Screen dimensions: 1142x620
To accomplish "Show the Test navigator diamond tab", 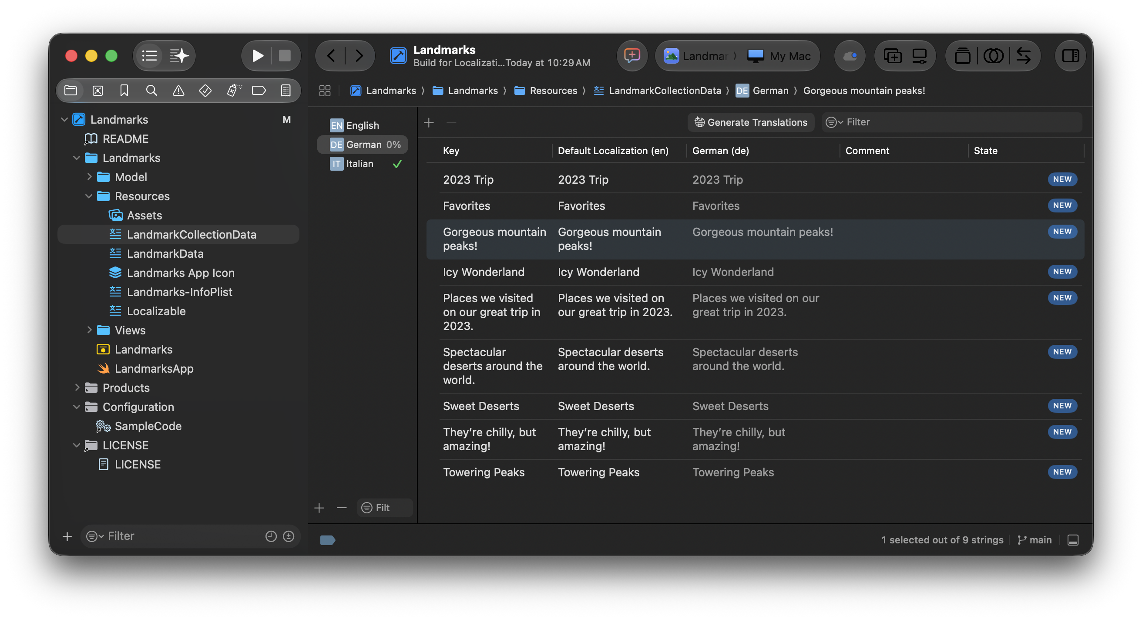I will tap(205, 91).
